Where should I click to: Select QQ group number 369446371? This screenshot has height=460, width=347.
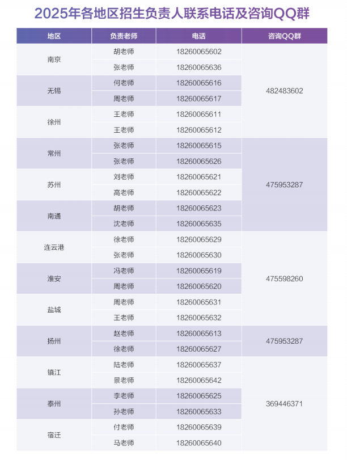point(284,404)
